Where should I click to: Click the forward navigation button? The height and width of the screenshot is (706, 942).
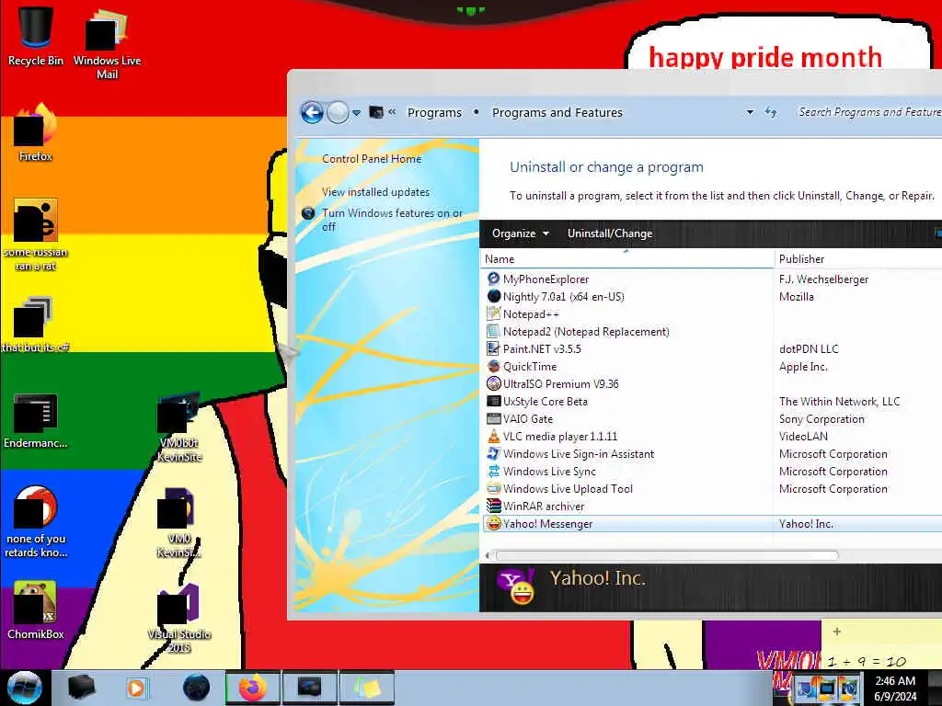point(338,112)
